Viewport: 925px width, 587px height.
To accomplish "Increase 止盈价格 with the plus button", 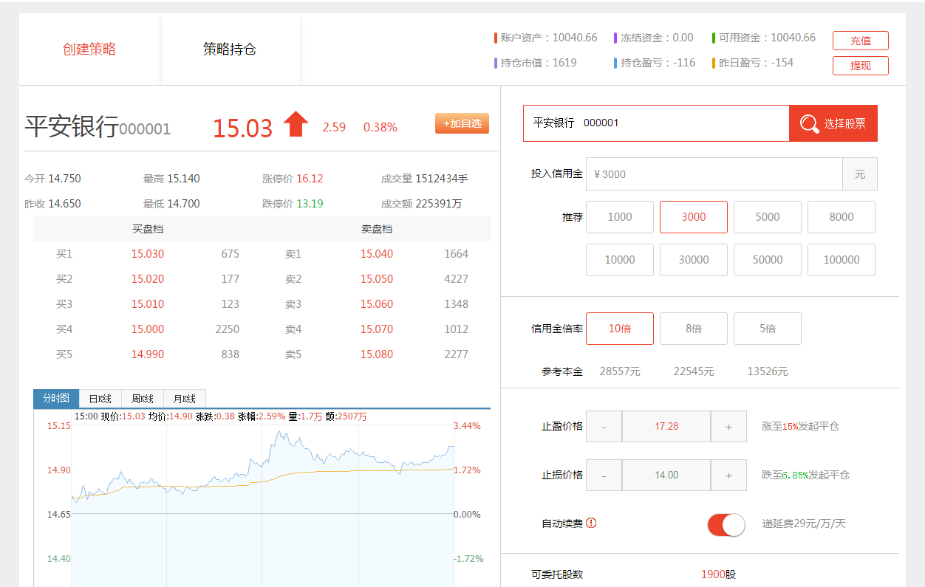I will (728, 427).
